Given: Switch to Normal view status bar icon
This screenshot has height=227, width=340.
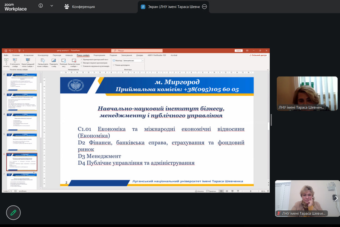Looking at the screenshot, I should (221, 191).
